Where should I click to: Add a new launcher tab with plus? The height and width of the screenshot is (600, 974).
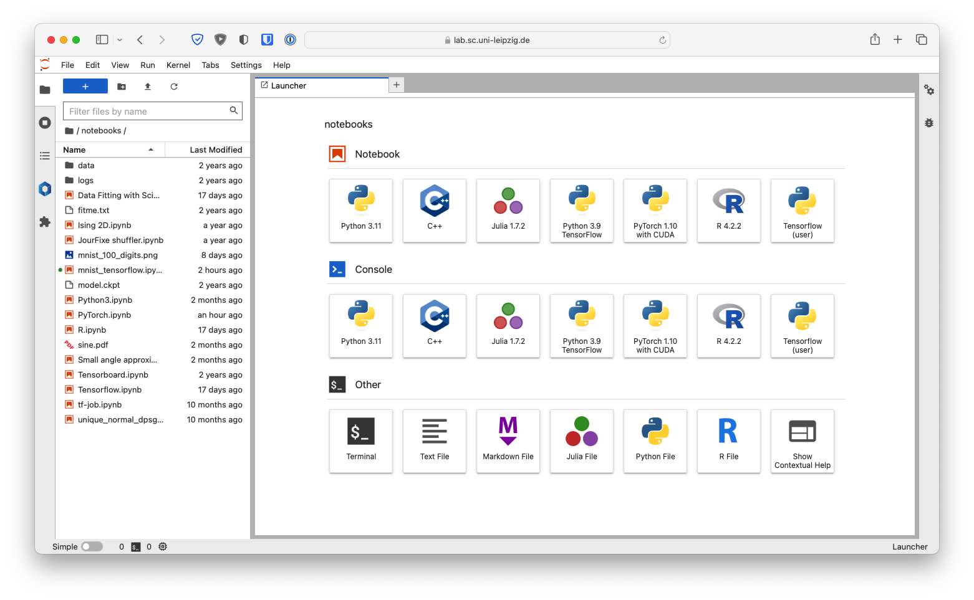point(397,85)
